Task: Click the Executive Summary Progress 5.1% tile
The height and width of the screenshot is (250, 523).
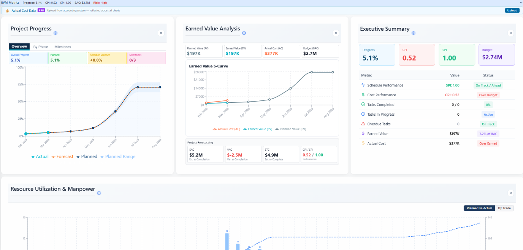Action: [377, 54]
